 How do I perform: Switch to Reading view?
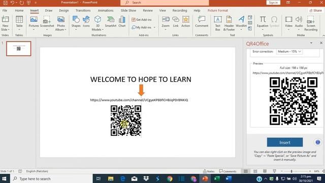[265, 171]
